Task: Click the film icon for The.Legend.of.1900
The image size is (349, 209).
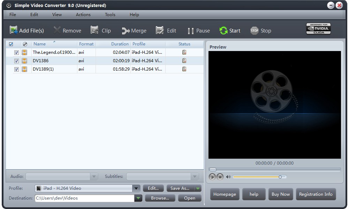Action: coord(24,52)
